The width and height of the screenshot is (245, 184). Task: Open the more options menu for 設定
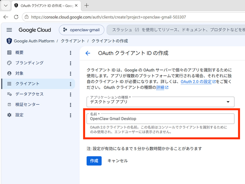pos(70,115)
